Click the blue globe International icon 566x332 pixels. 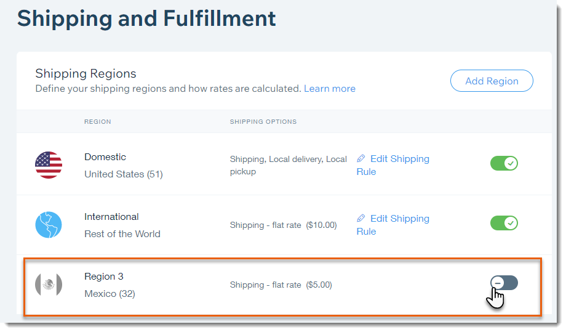point(49,225)
